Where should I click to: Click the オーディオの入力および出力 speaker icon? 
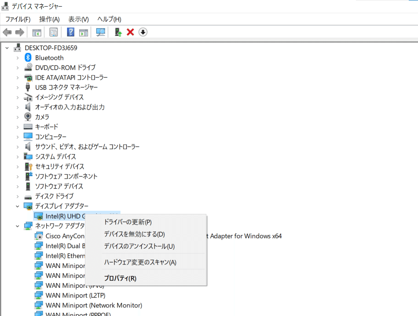click(28, 107)
